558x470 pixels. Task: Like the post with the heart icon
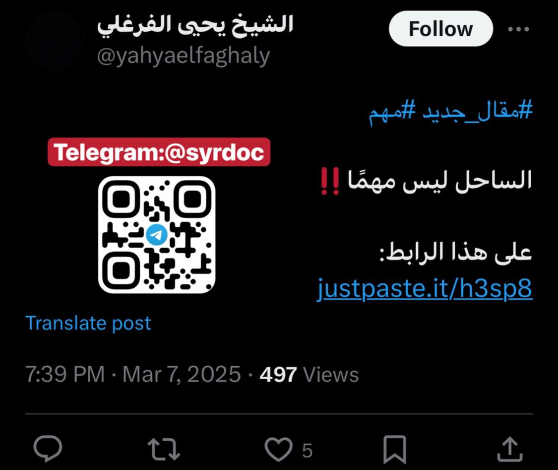279,449
